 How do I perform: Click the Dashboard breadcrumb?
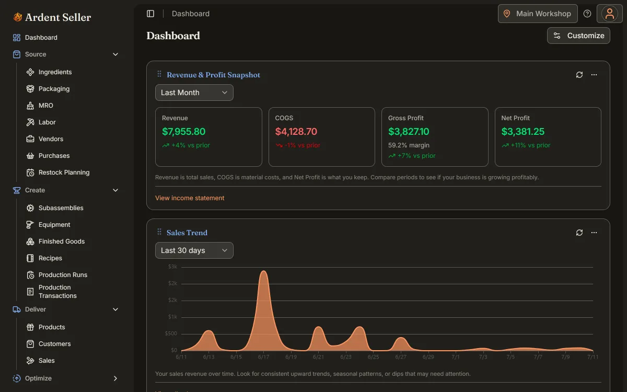(191, 14)
